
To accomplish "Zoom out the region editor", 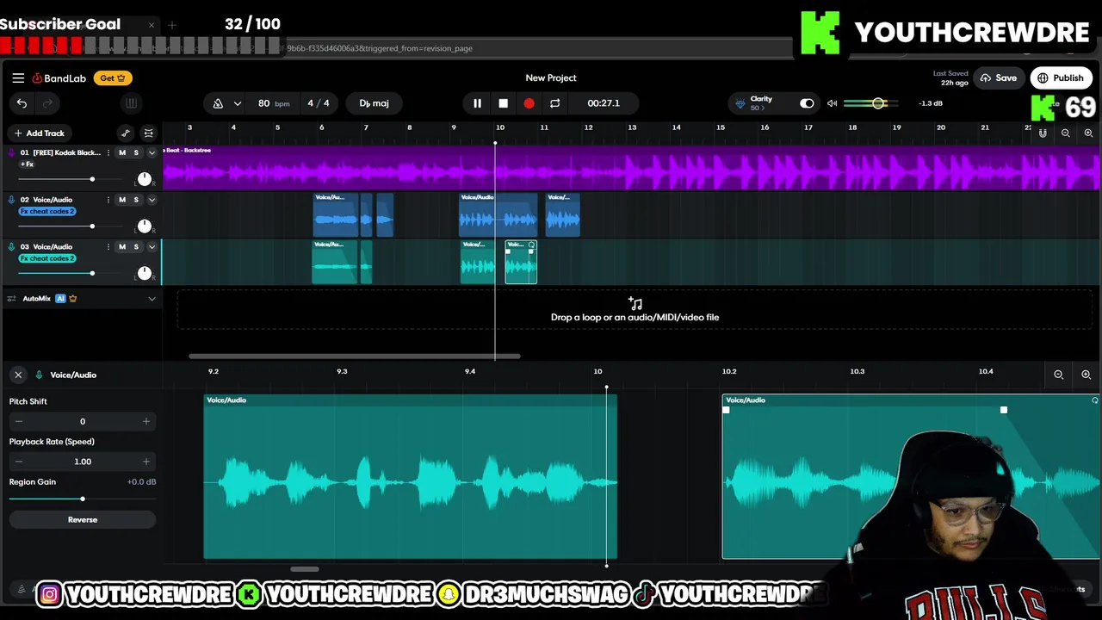I will pos(1059,375).
